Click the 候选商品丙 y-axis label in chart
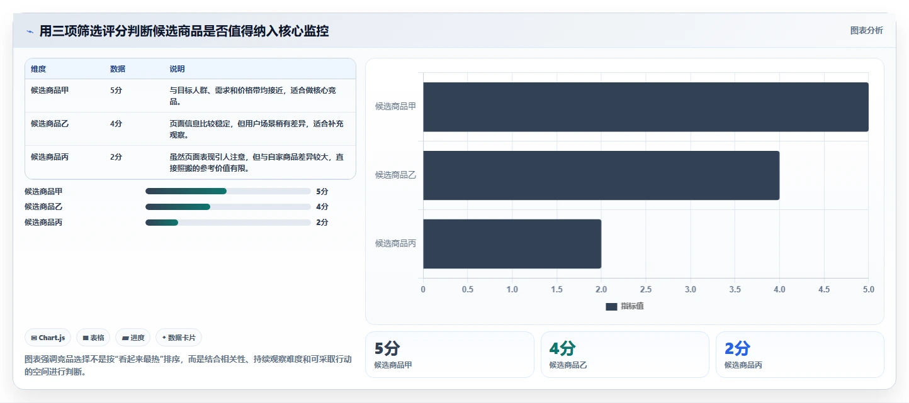 coord(395,243)
